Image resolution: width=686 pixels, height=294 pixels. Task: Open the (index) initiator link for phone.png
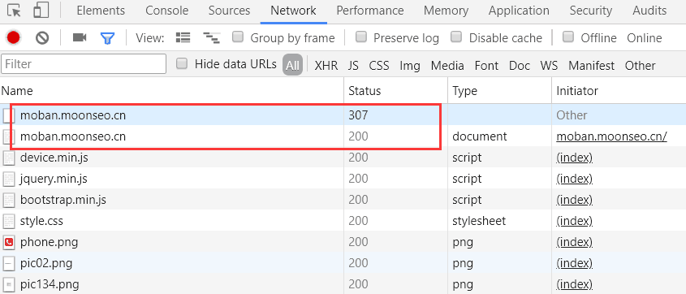pos(575,242)
